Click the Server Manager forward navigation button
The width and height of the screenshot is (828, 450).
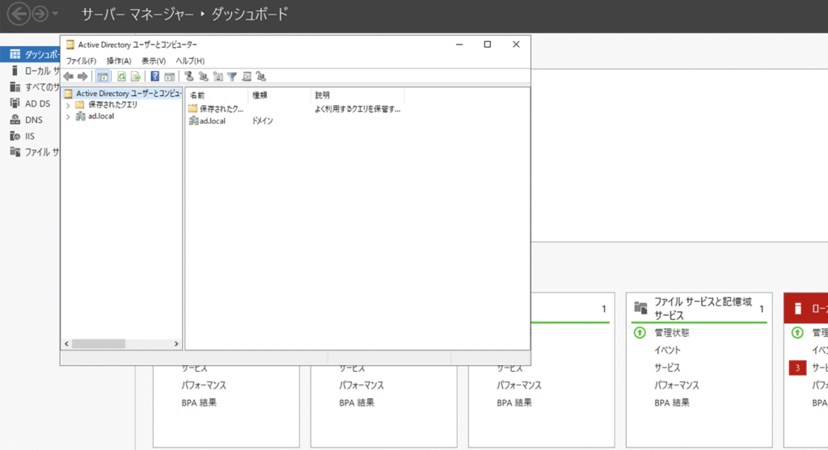point(40,14)
